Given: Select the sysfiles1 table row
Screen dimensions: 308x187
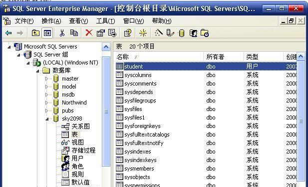Looking at the screenshot, I should pos(206,117).
